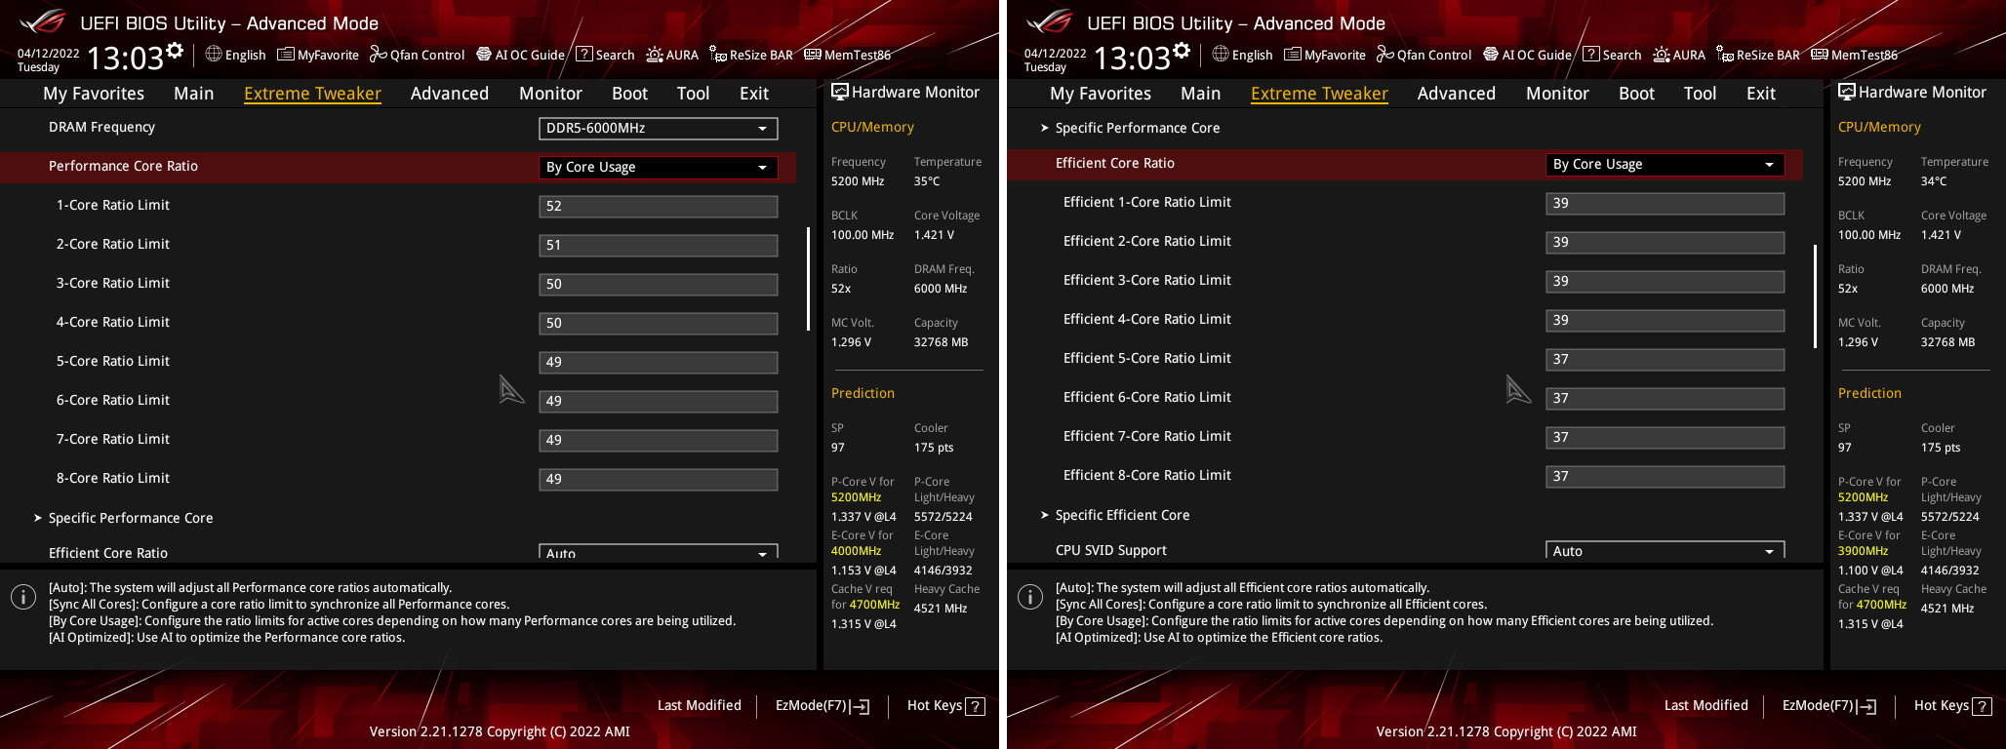Edit Efficient 4-Core Ratio Limit field
2006x749 pixels.
[1665, 320]
